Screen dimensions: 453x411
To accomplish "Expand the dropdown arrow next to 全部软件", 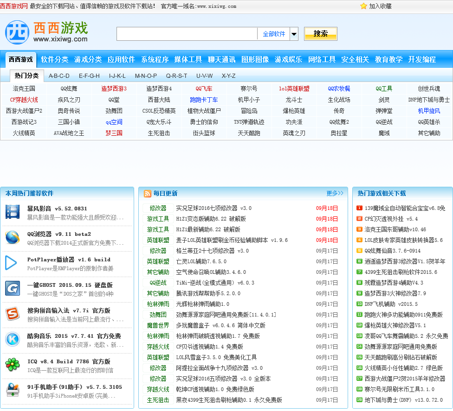I will pyautogui.click(x=294, y=34).
